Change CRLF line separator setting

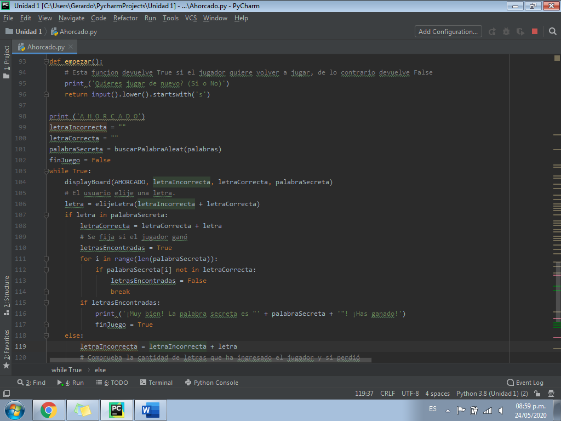[387, 394]
